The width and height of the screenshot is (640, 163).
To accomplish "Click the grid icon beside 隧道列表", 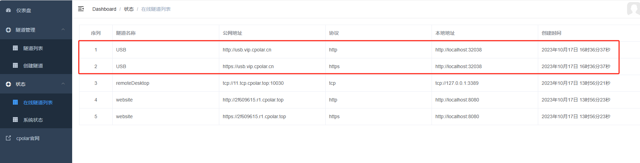I will 15,48.
